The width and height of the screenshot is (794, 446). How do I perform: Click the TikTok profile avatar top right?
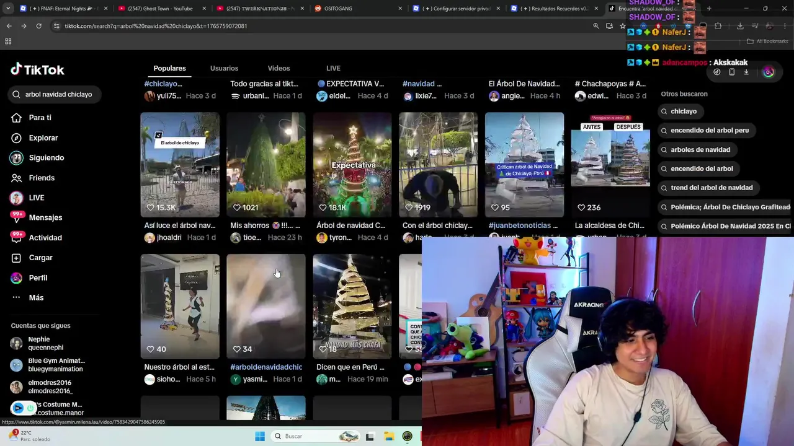(769, 72)
